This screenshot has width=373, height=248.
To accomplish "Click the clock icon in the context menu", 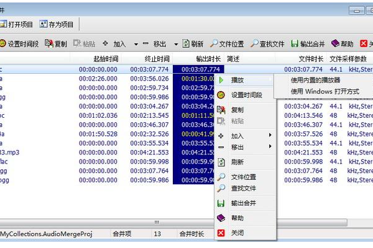I will click(x=221, y=95).
